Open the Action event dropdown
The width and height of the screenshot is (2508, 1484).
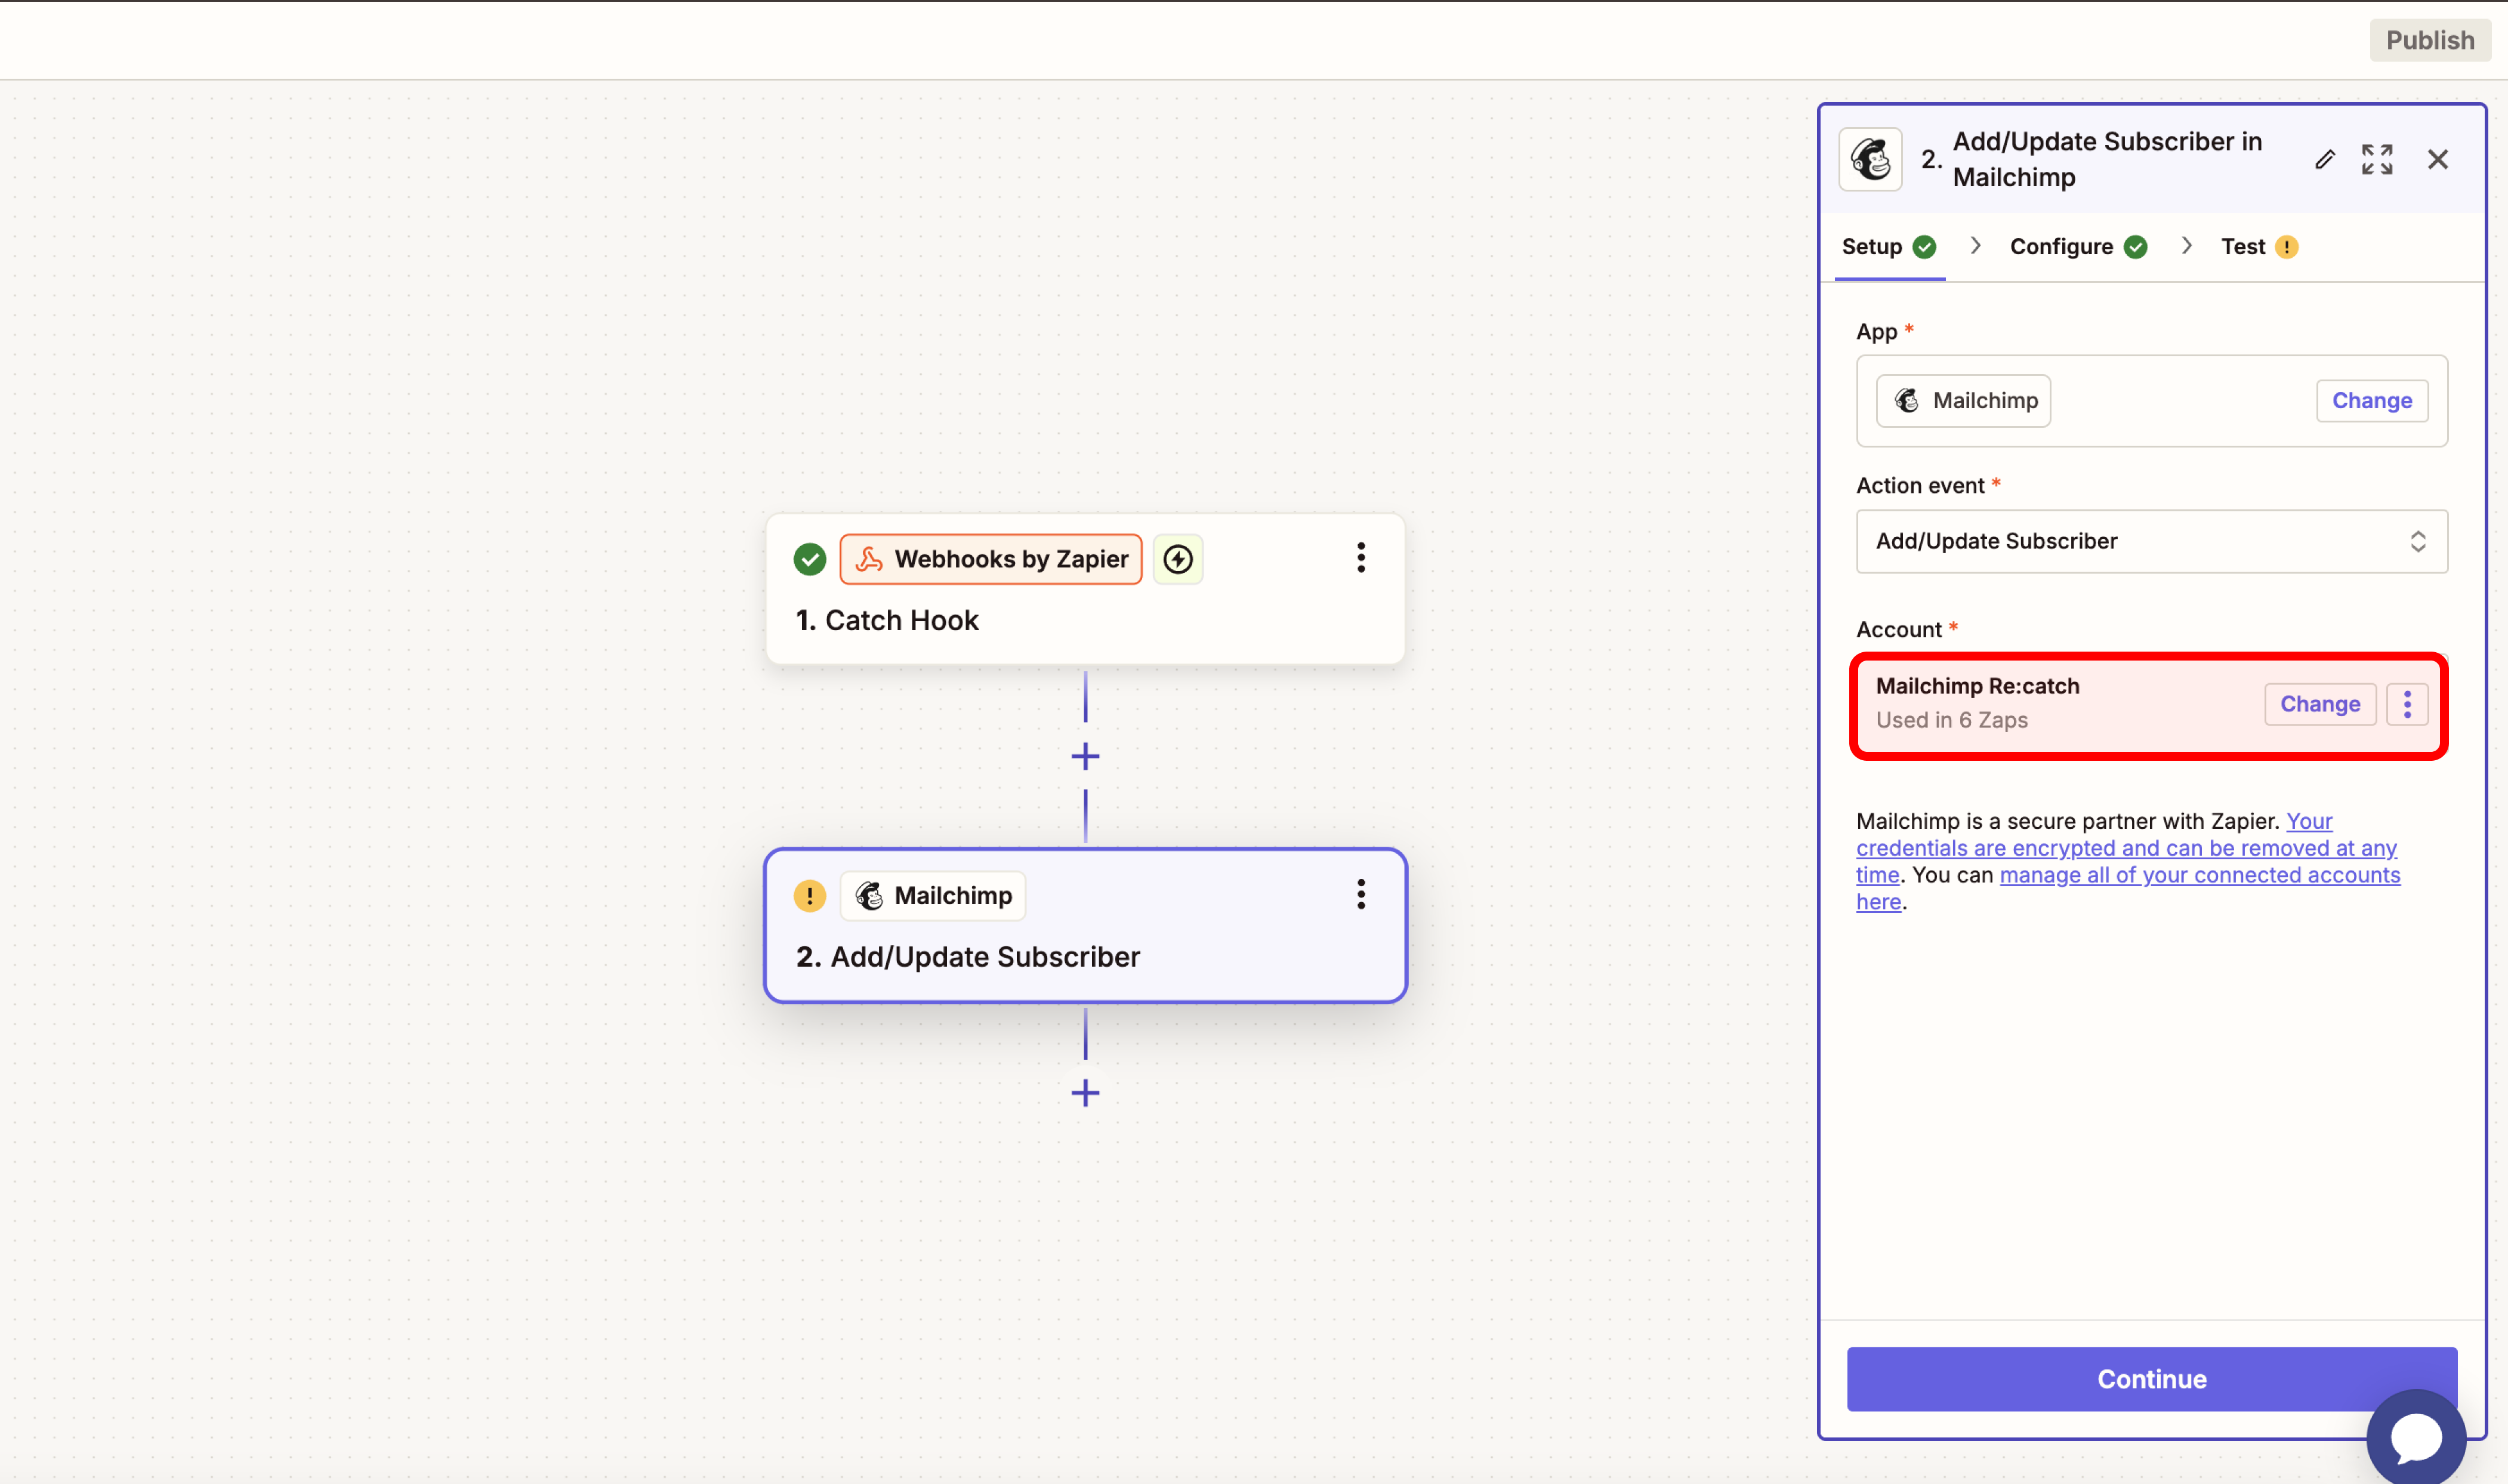point(2152,541)
